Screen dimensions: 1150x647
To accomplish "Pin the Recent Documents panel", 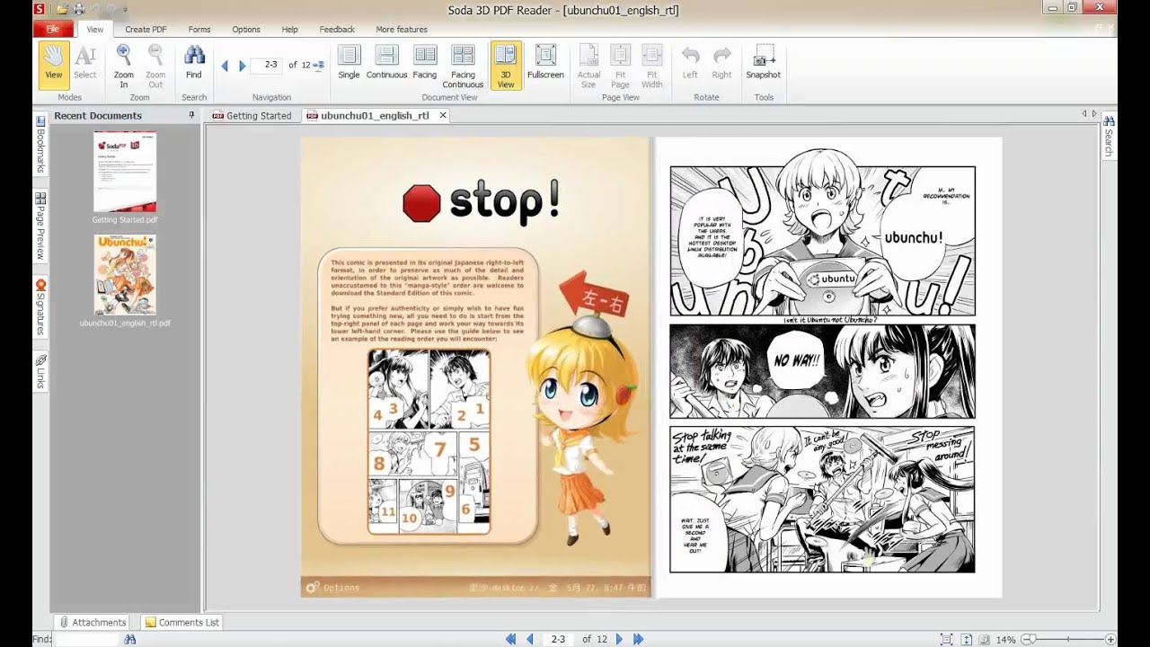I will pyautogui.click(x=191, y=115).
